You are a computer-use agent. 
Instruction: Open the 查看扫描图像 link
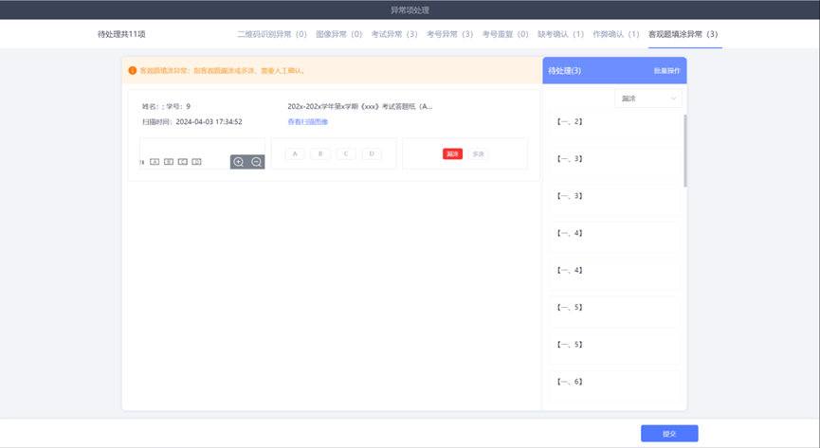click(307, 122)
